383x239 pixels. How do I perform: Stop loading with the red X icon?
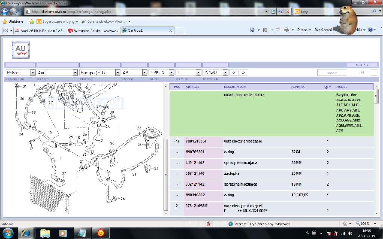pyautogui.click(x=288, y=12)
